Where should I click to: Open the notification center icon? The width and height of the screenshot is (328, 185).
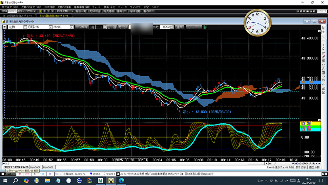point(321,180)
